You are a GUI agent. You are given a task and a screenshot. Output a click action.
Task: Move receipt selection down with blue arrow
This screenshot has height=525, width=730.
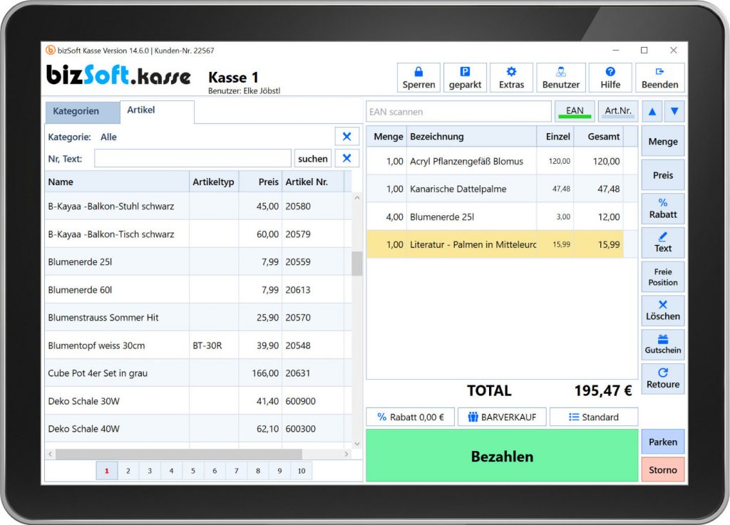pyautogui.click(x=674, y=111)
